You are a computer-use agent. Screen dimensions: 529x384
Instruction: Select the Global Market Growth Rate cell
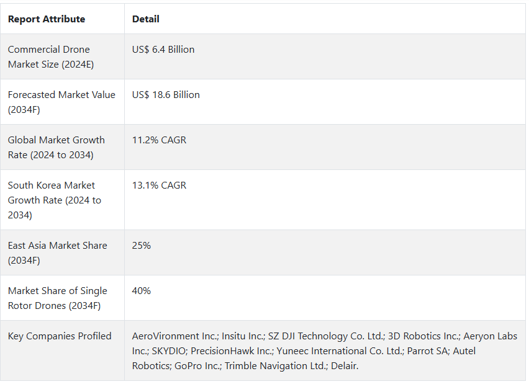(x=63, y=147)
